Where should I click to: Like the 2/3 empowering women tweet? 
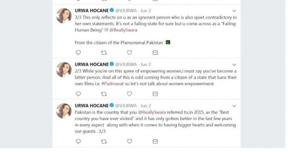pos(130,94)
